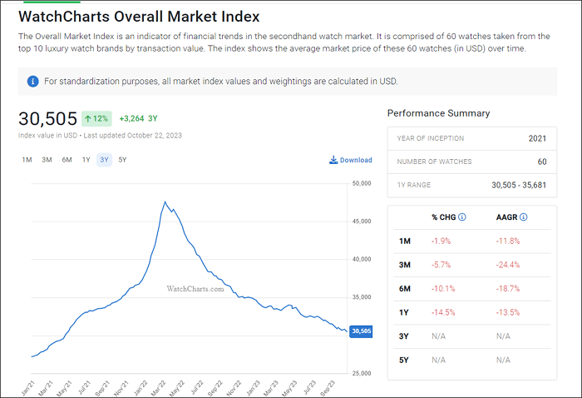
Task: Click the 1M % CHG value -1.9%
Action: tap(441, 241)
